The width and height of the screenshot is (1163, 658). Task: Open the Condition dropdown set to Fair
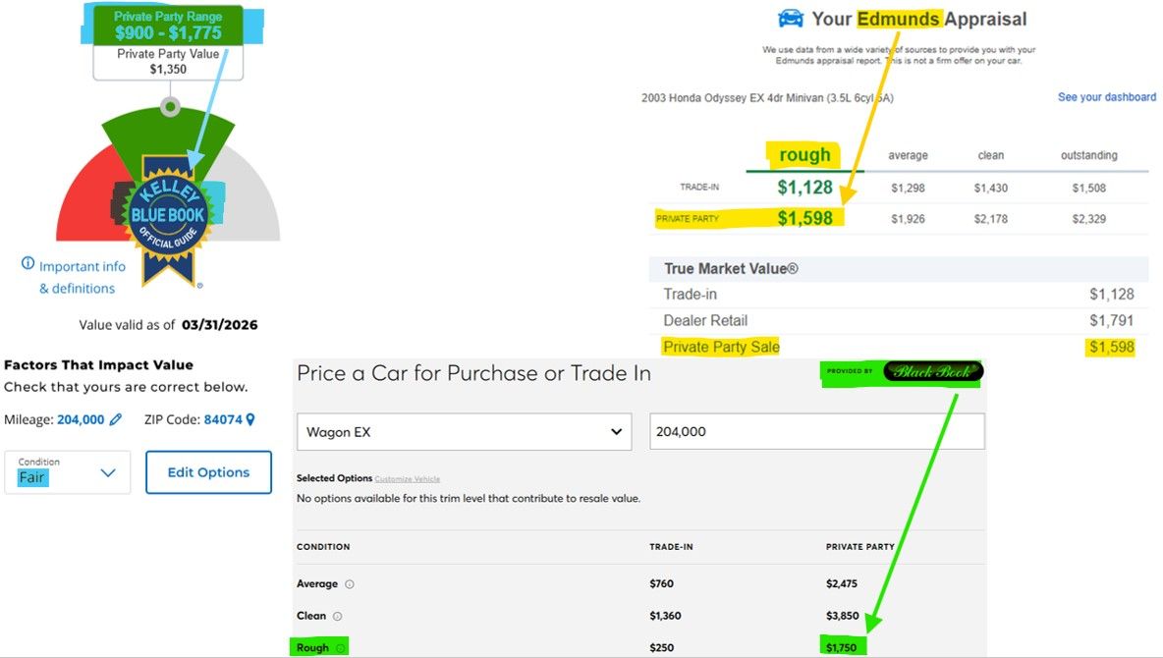coord(67,472)
